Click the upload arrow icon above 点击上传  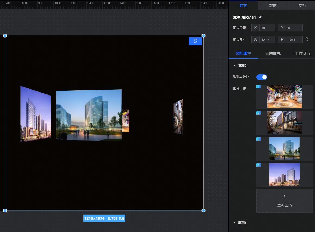pos(284,196)
